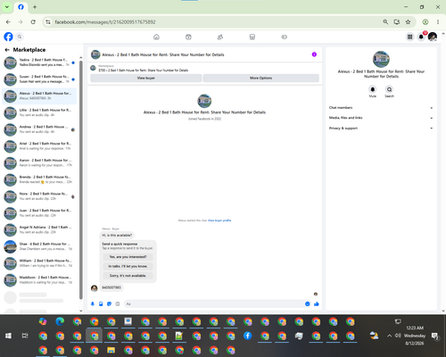Open Juan conversation
Viewport: 446px width, 357px height.
(x=39, y=213)
